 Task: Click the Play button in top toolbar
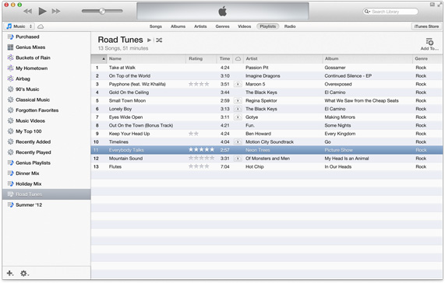[42, 12]
